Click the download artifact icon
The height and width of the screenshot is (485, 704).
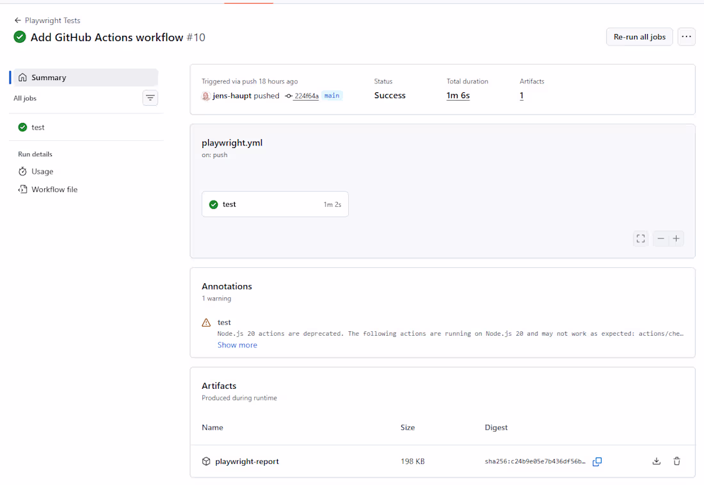tap(657, 461)
